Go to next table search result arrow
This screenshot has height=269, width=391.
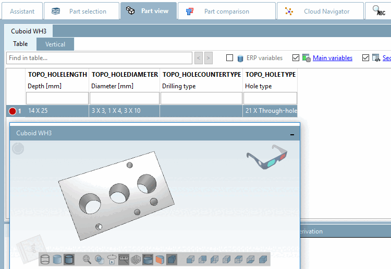click(x=209, y=58)
